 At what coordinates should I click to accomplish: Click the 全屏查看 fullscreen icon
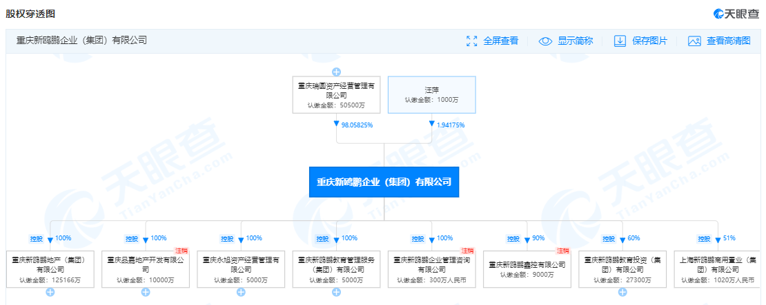pos(472,41)
